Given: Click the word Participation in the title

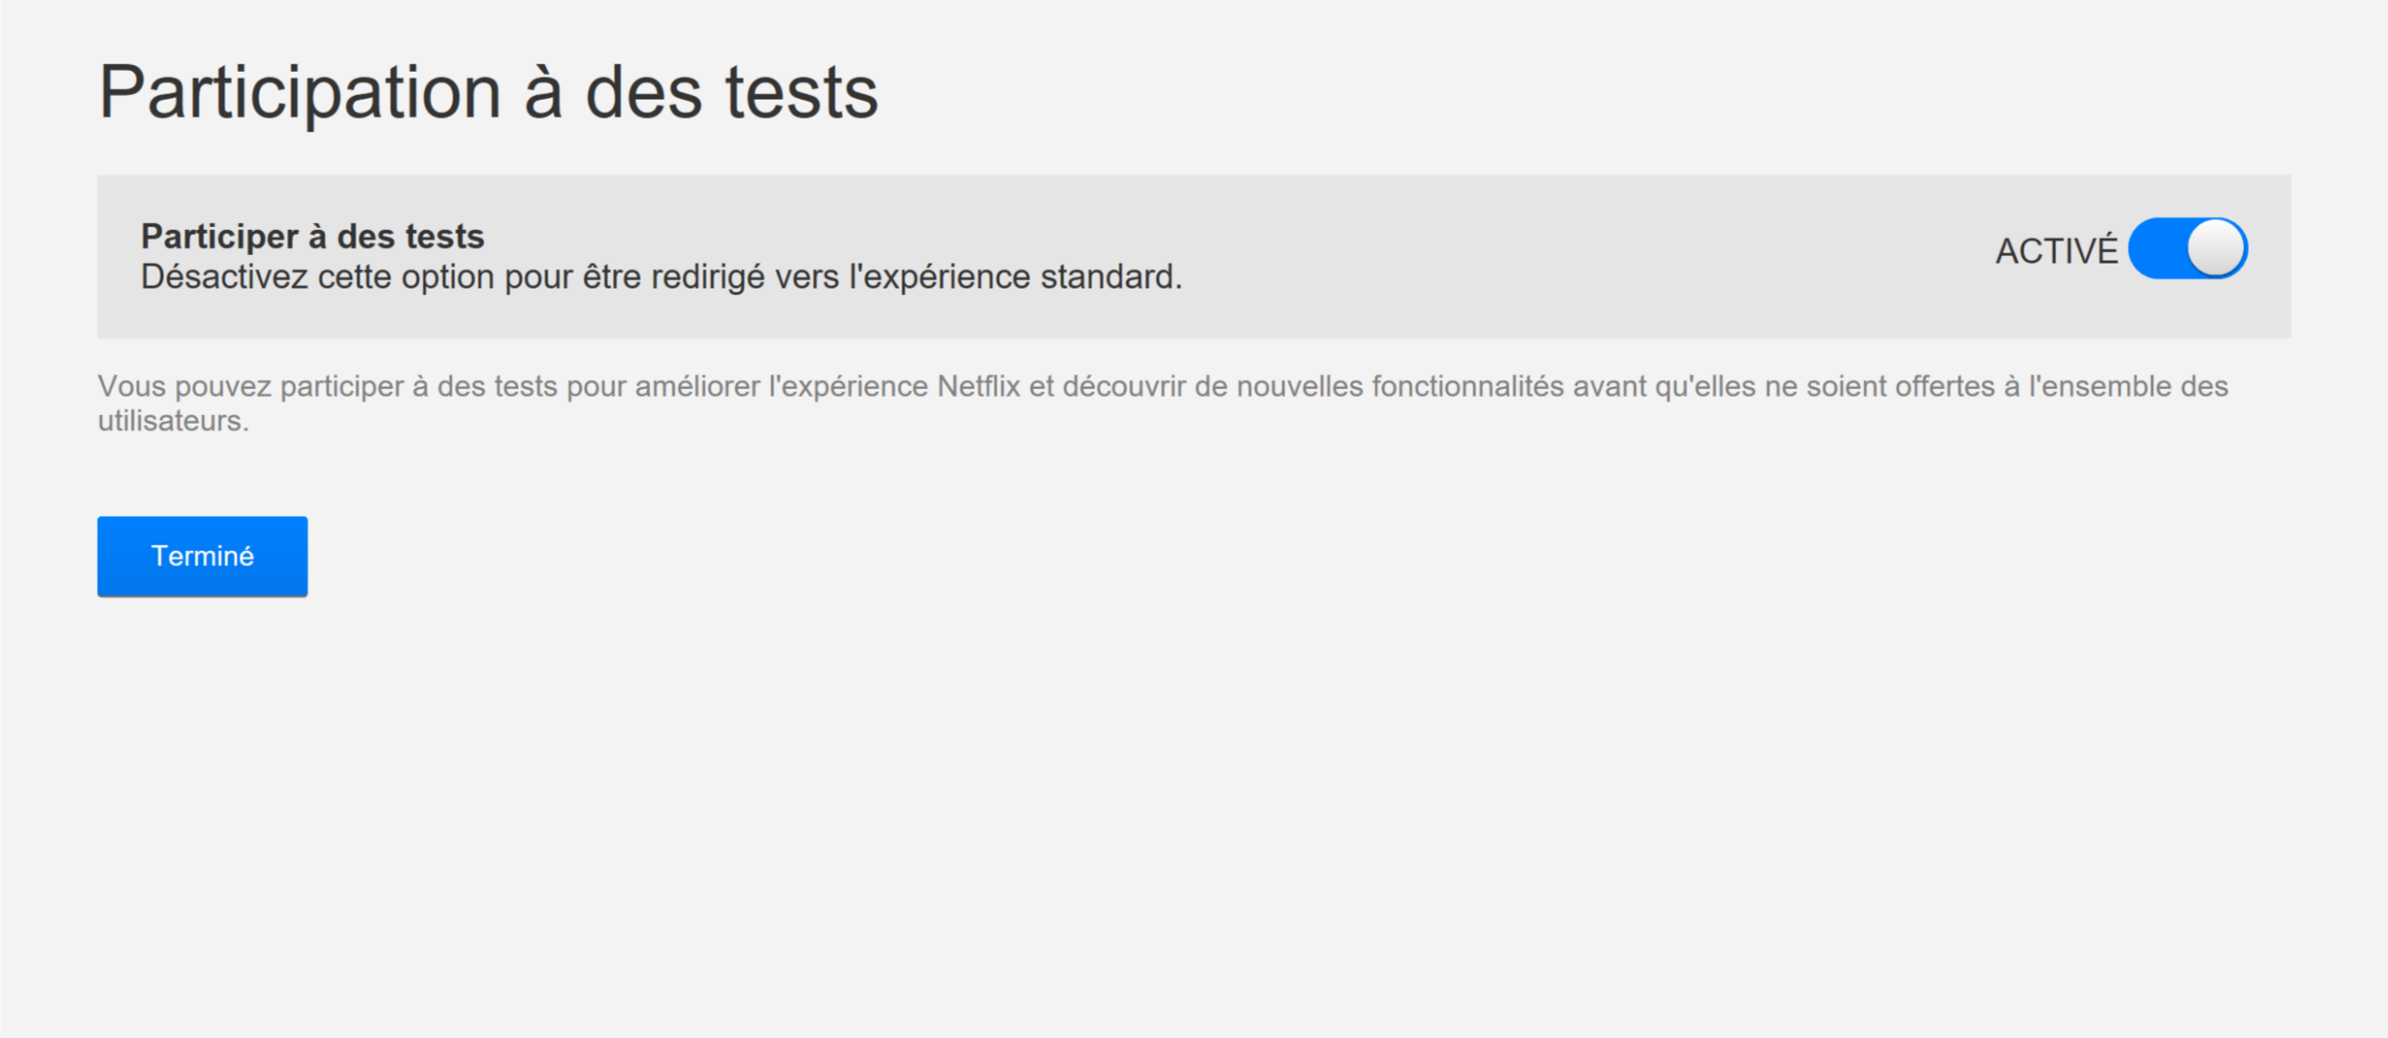Looking at the screenshot, I should (x=300, y=93).
